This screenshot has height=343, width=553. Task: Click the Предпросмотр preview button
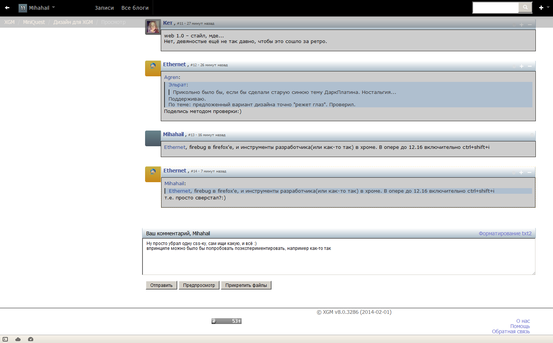(x=199, y=285)
